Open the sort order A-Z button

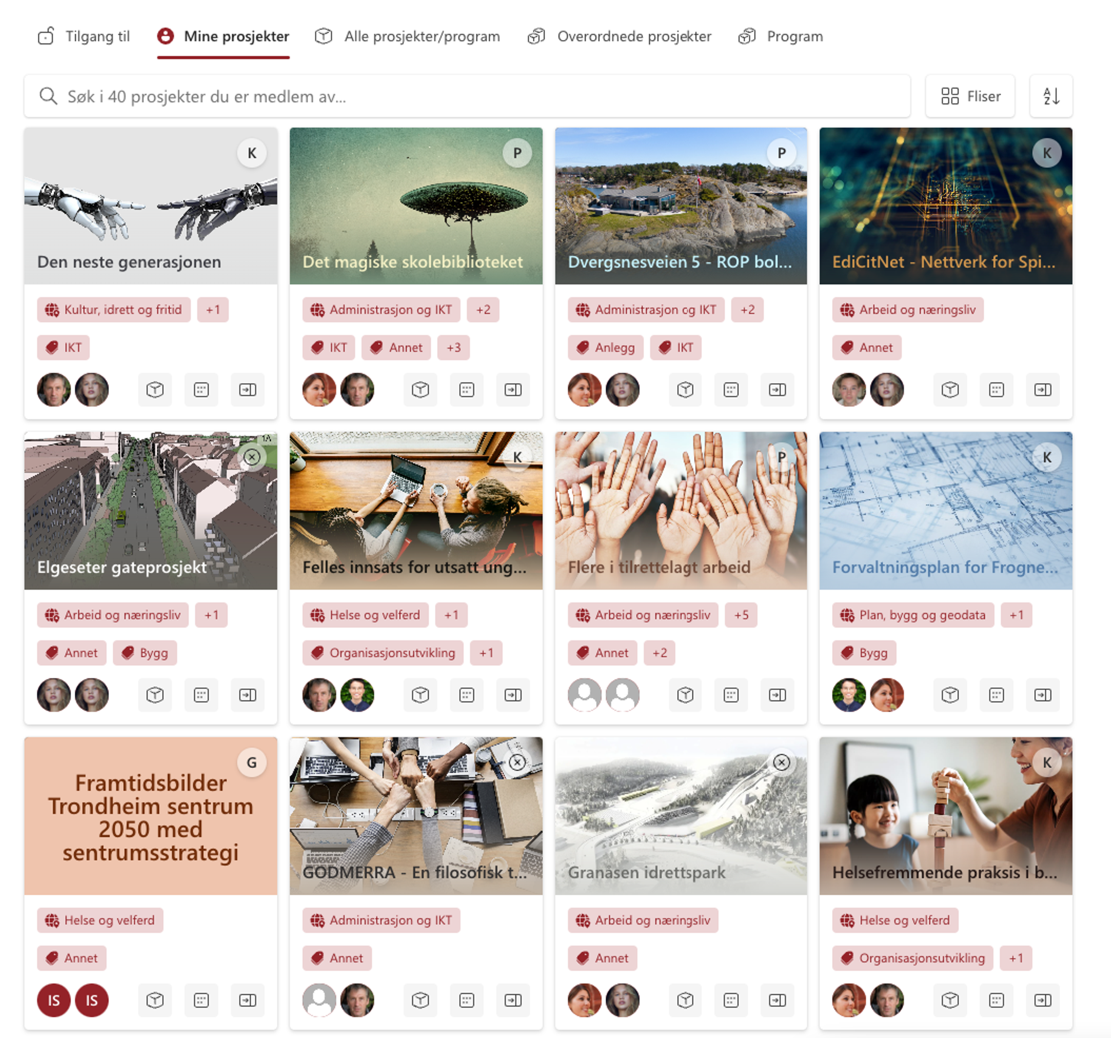click(1051, 96)
